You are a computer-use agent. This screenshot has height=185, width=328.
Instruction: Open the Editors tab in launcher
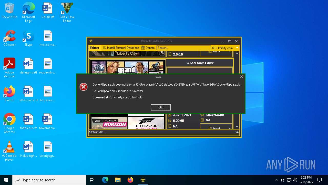(94, 48)
